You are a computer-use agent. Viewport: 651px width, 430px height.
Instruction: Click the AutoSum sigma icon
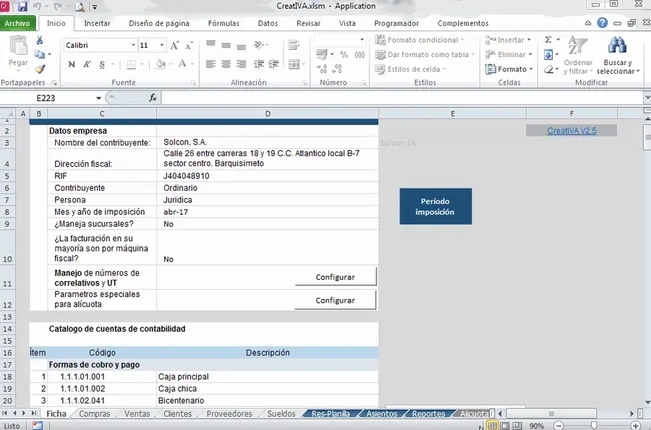(548, 40)
